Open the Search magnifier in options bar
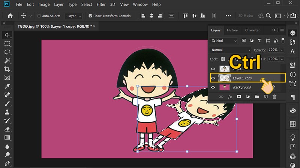The image size is (300, 168). [268, 16]
